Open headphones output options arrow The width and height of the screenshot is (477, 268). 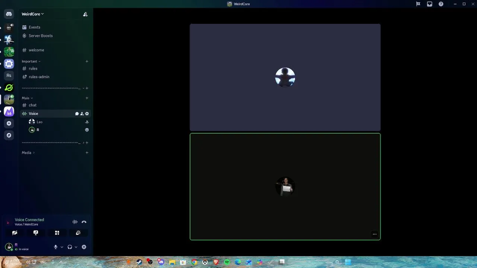click(x=76, y=247)
